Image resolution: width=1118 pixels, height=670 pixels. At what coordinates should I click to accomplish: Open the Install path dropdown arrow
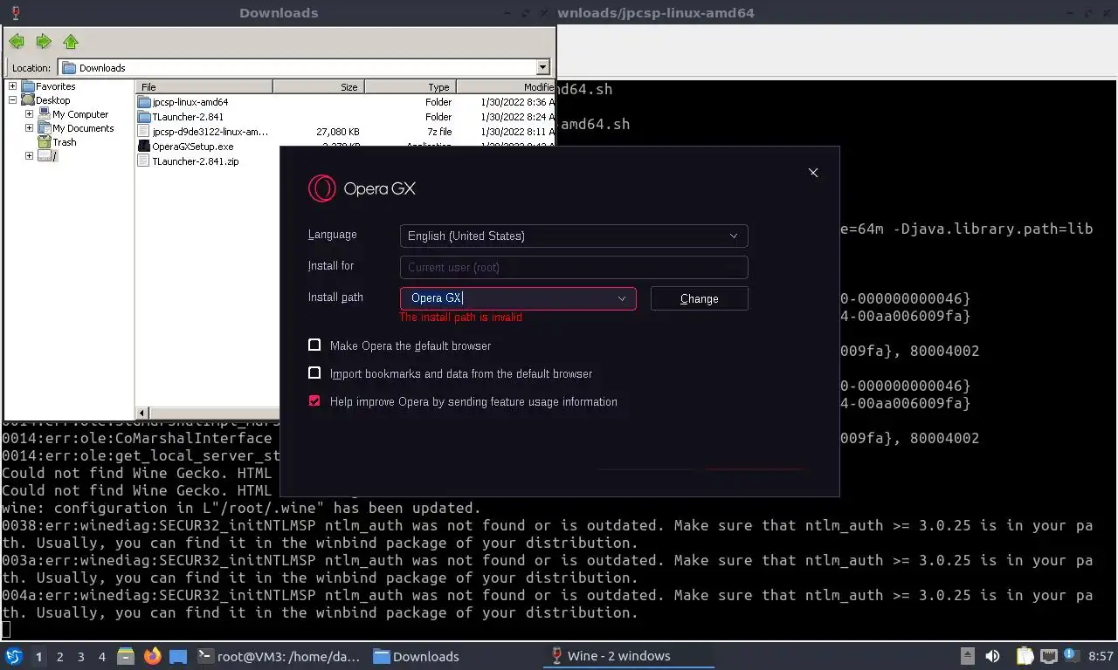622,298
